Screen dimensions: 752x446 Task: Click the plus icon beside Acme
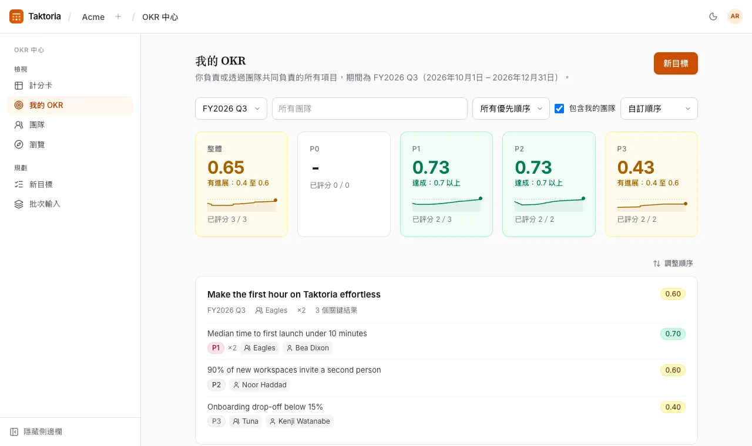coord(118,16)
